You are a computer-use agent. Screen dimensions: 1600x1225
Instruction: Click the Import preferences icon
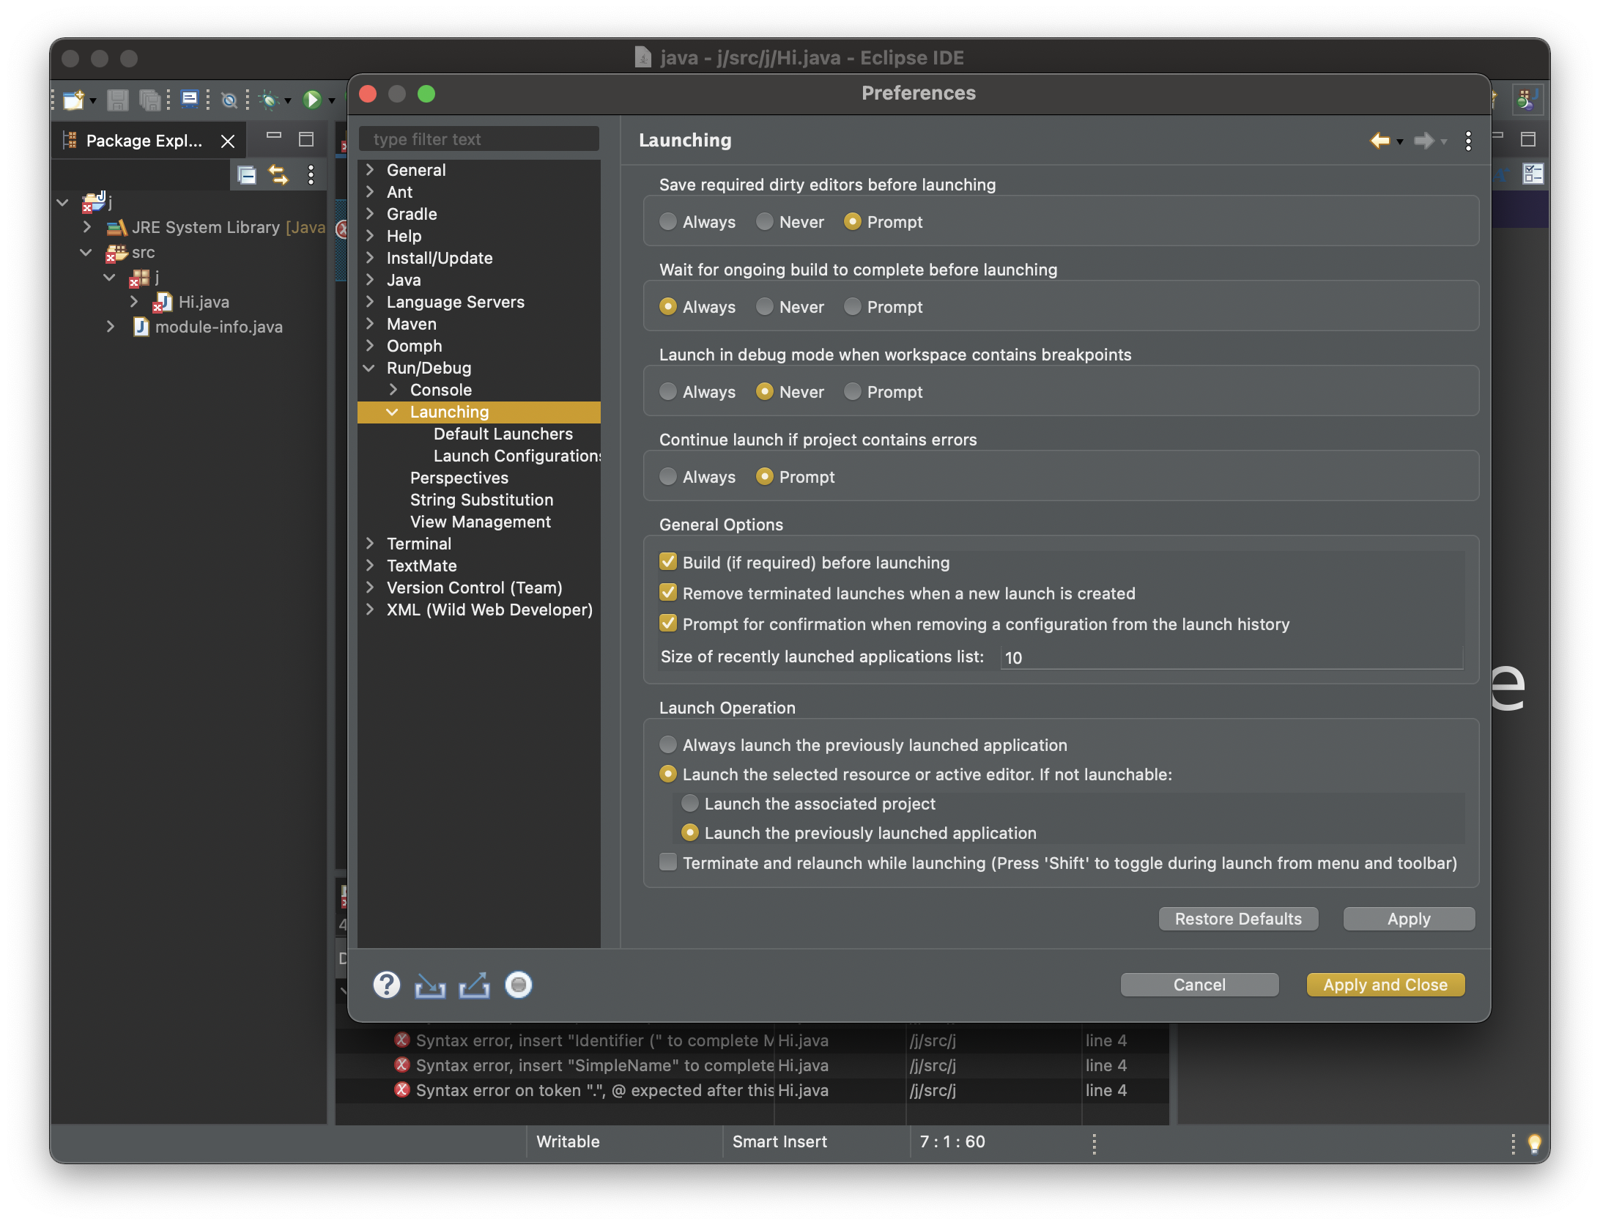[x=430, y=985]
